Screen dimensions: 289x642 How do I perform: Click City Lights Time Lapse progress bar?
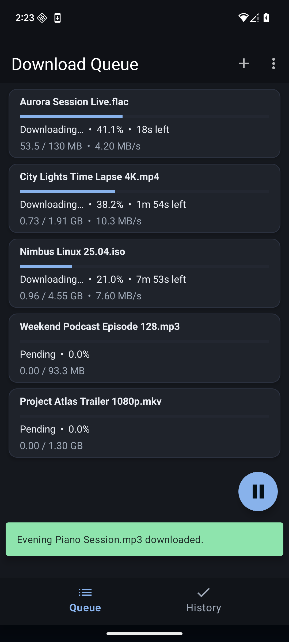[x=144, y=192]
